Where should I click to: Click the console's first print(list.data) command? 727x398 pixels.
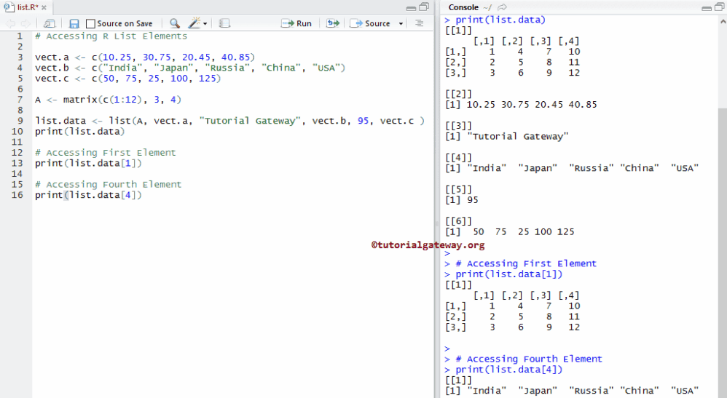pos(500,20)
